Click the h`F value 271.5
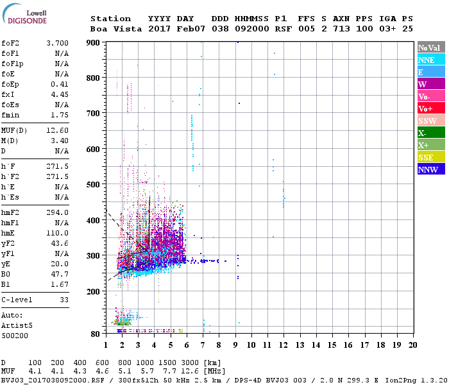449x385 pixels. coord(57,166)
